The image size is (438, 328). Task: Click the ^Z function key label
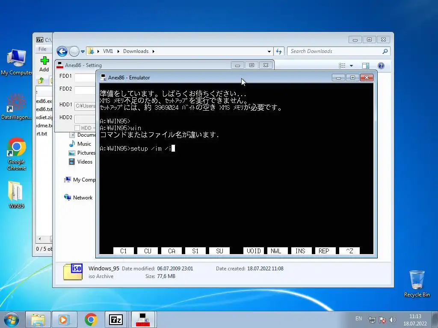click(349, 251)
